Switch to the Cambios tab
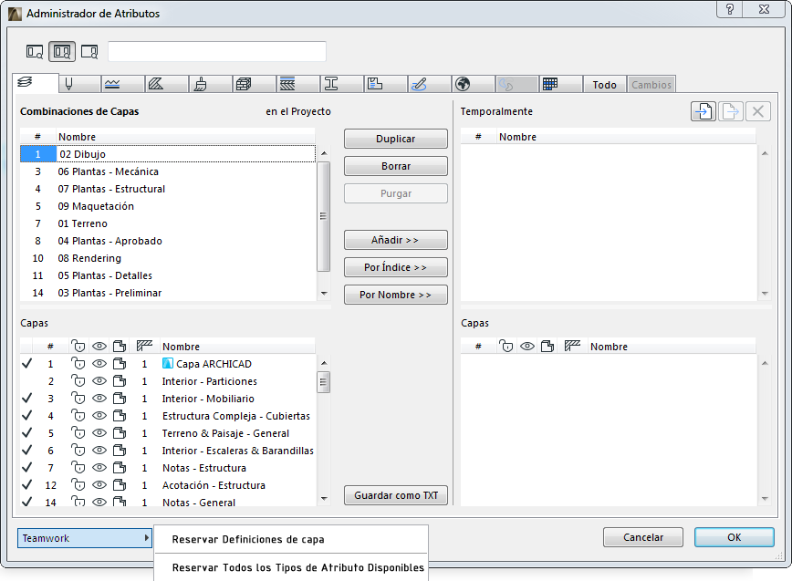This screenshot has width=792, height=581. 651,84
